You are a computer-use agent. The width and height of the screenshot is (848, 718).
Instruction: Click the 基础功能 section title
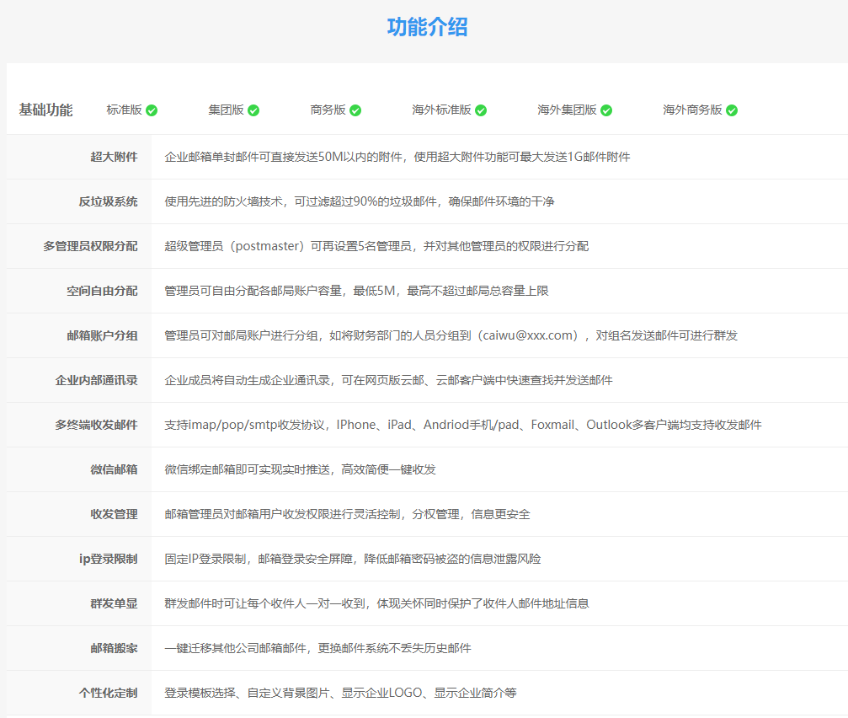click(45, 110)
